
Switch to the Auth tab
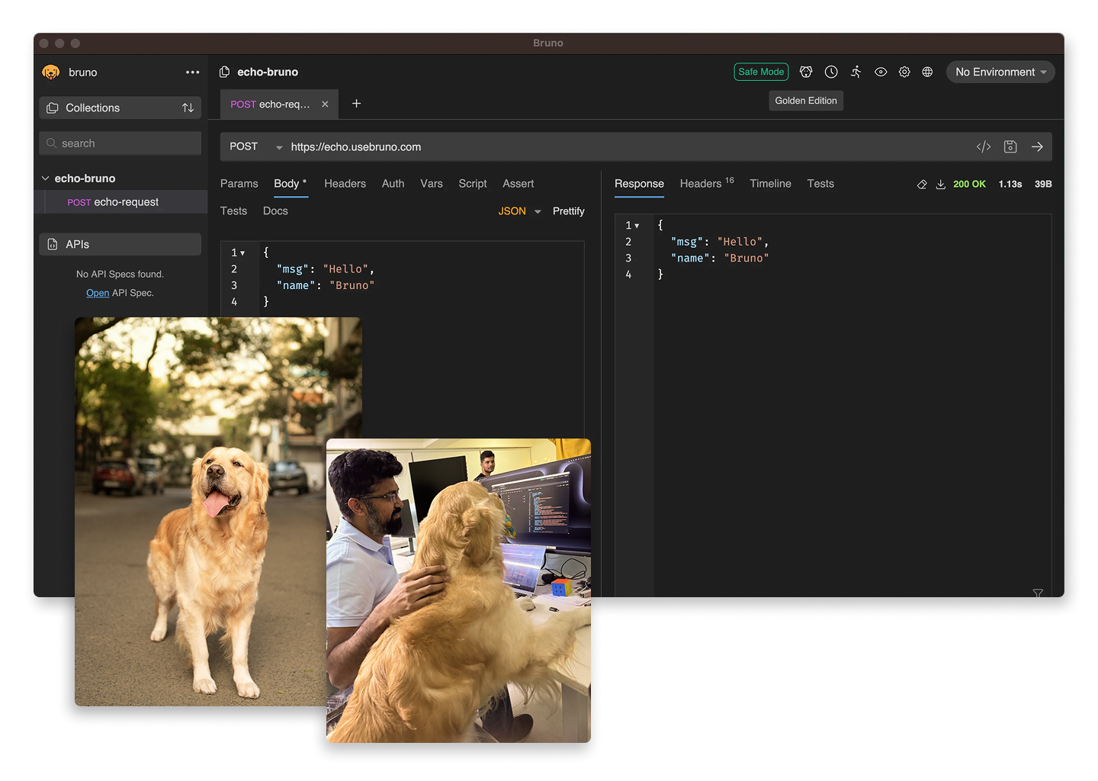point(393,184)
